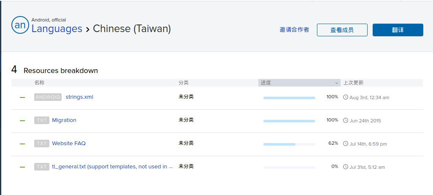
Task: Click the green dash beside Migration
Action: (x=22, y=120)
